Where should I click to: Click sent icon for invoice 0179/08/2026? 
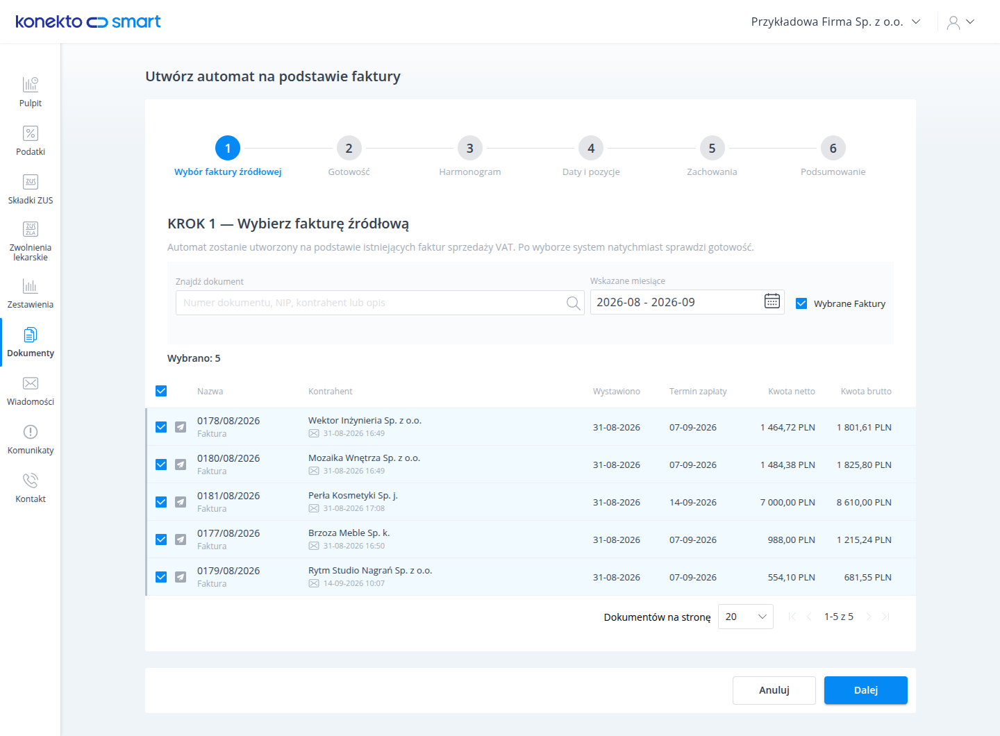(x=181, y=577)
